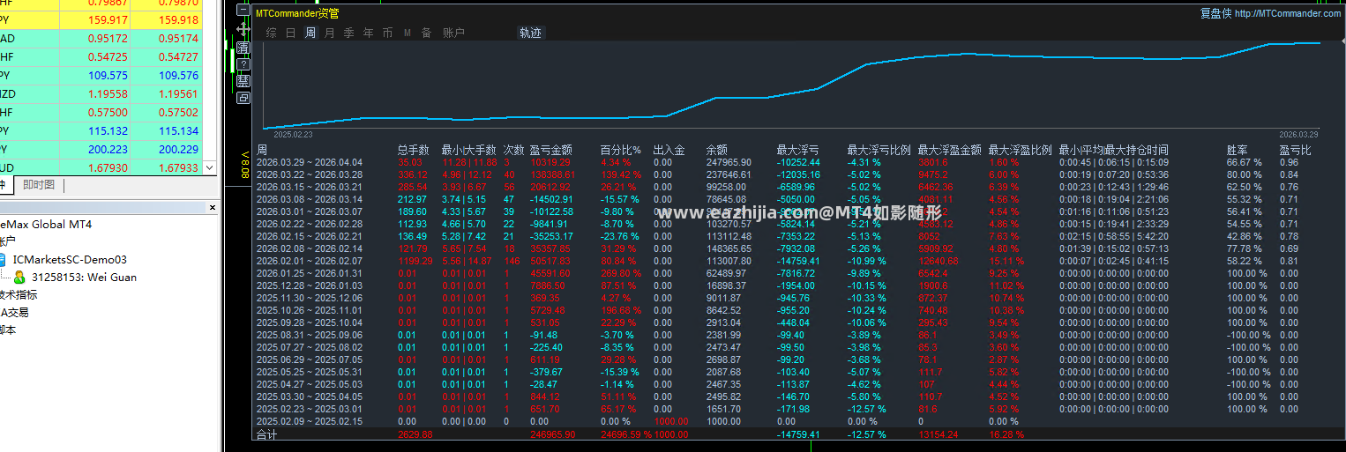Viewport: 1346px width, 452px height.
Task: Open the question mark help icon
Action: click(243, 64)
